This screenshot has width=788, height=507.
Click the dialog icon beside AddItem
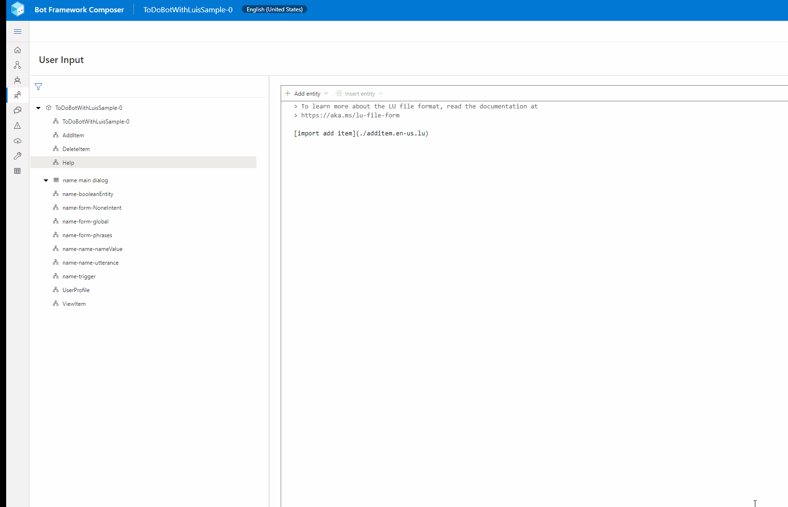point(56,135)
